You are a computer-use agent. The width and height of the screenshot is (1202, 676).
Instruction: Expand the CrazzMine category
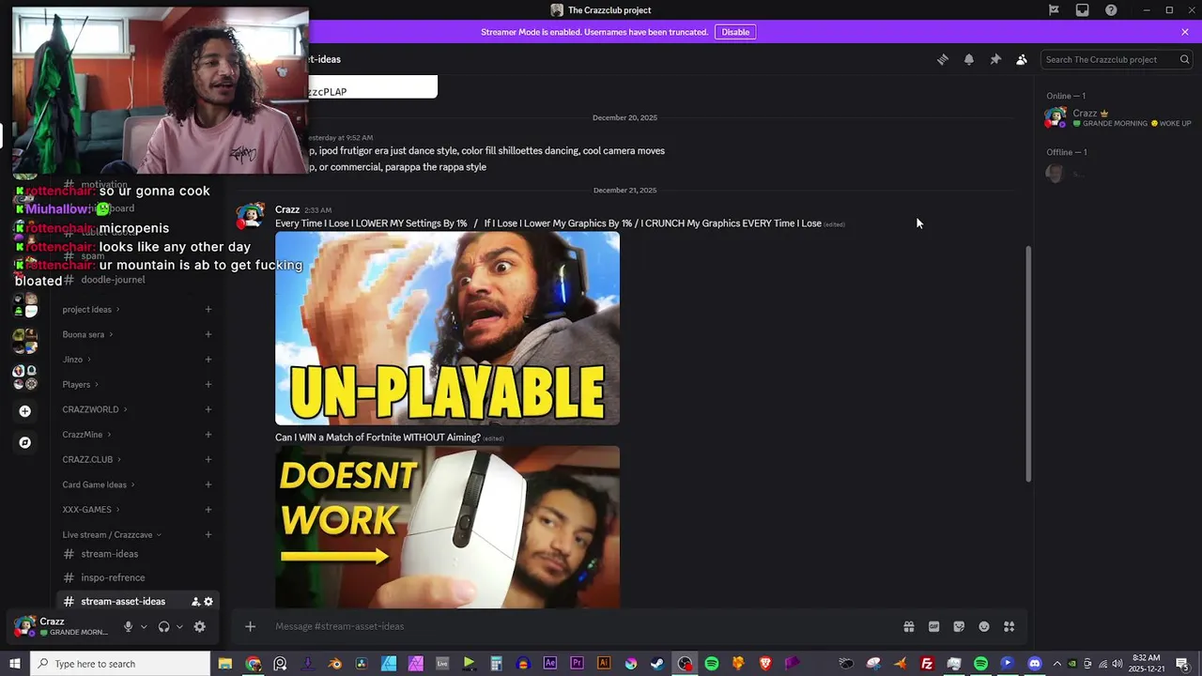[x=87, y=435]
